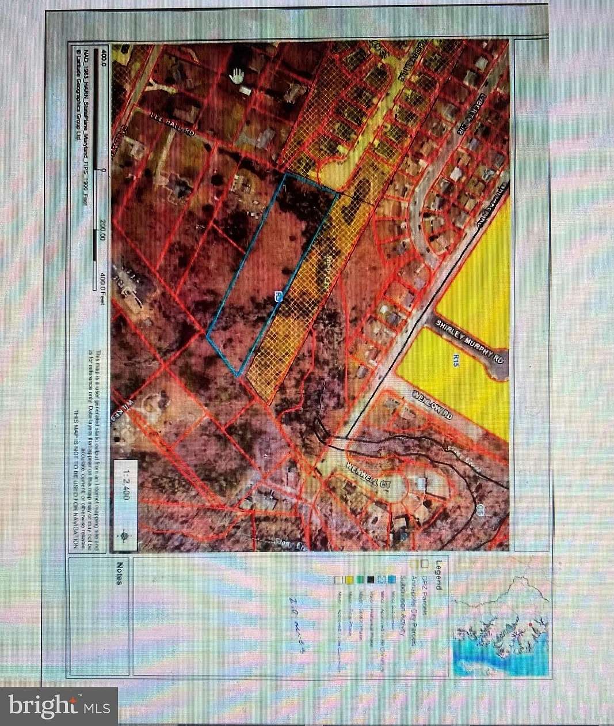Collapse the Notes section

click(x=118, y=573)
